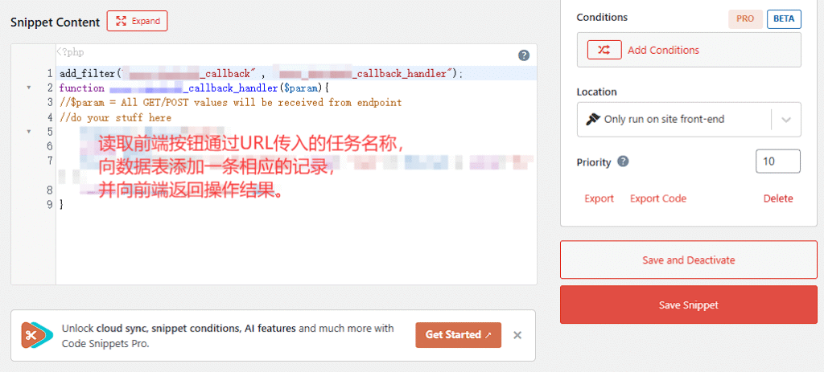Image resolution: width=824 pixels, height=372 pixels.
Task: Open the Location dropdown
Action: (674, 119)
